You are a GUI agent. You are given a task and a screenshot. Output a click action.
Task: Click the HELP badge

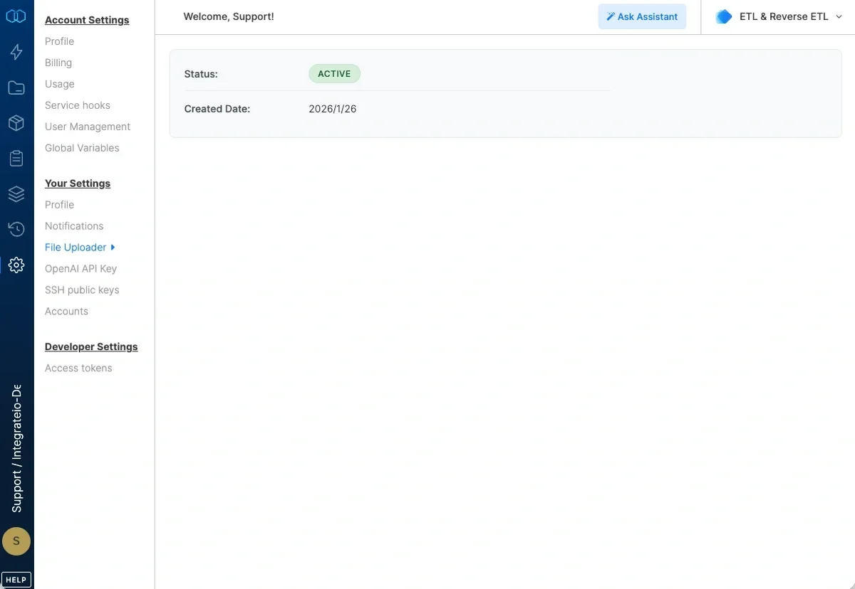[16, 580]
